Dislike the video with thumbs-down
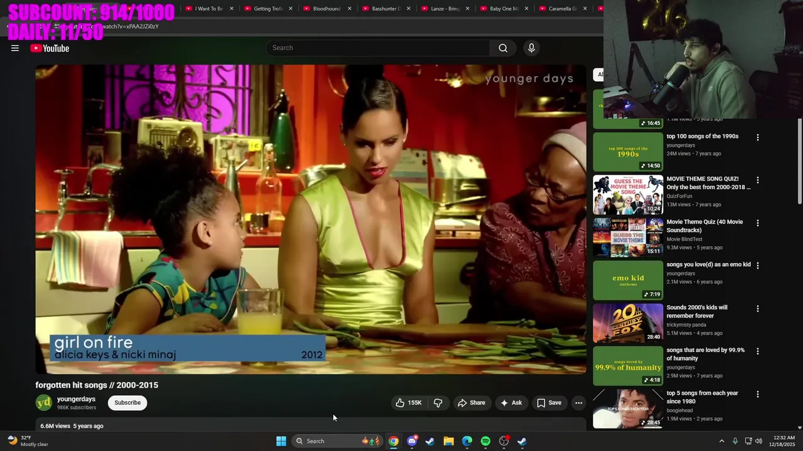 click(x=438, y=403)
